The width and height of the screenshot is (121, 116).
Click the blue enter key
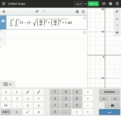[x=109, y=112]
